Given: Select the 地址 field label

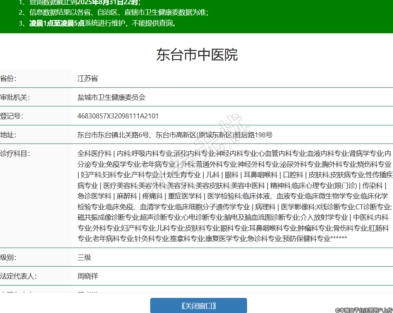Looking at the screenshot, I should pyautogui.click(x=9, y=135).
